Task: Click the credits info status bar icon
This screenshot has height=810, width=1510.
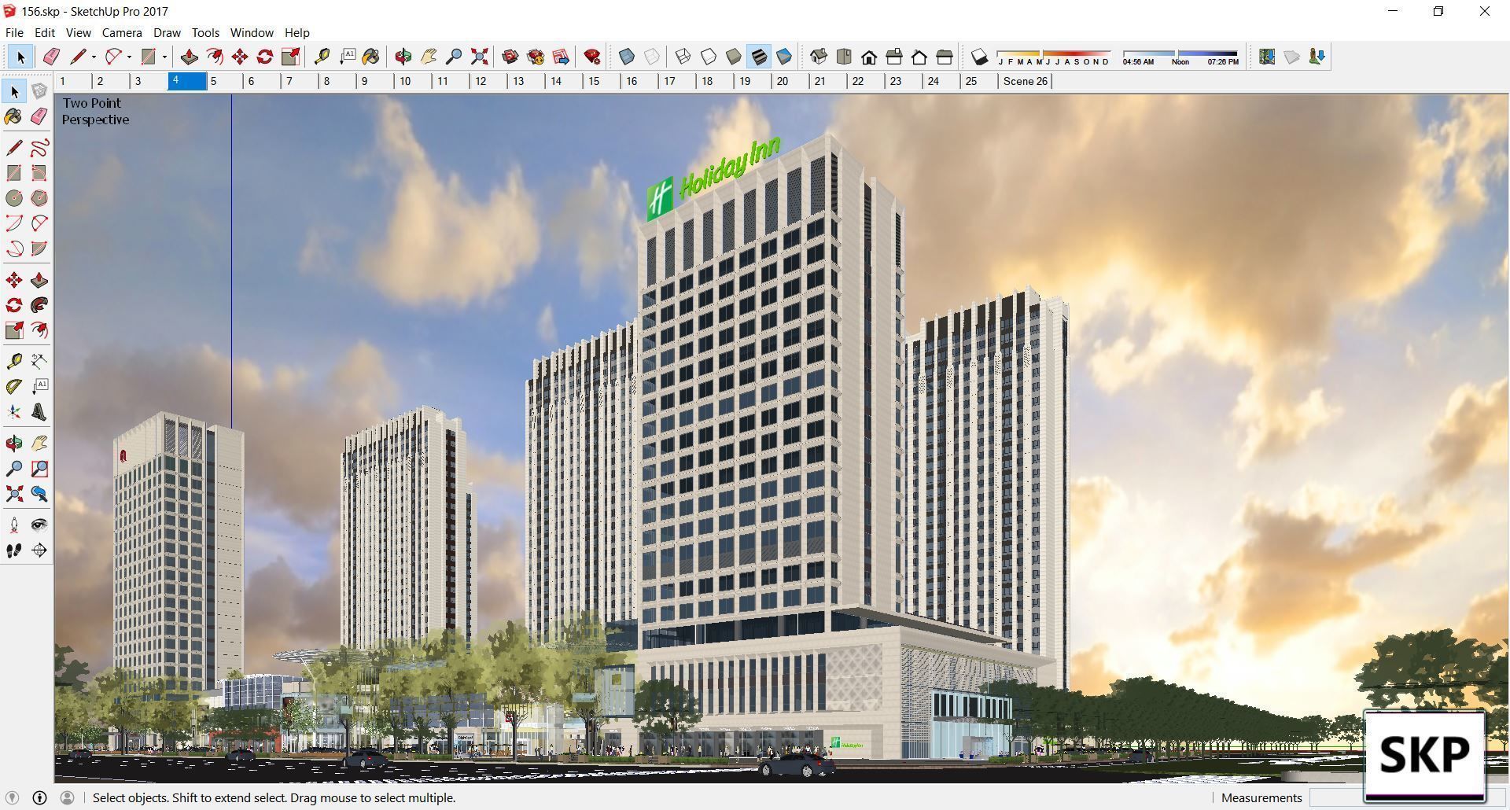Action: [x=39, y=797]
